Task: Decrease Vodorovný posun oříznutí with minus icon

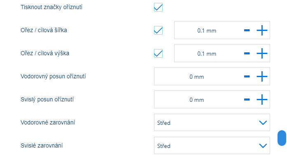Action: [x=247, y=76]
